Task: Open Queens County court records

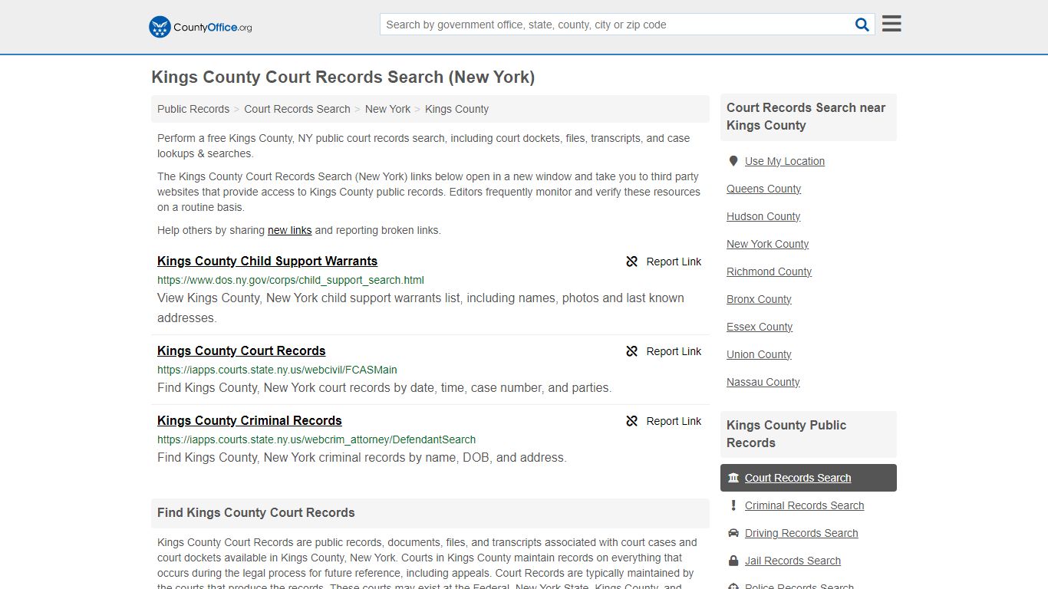Action: (x=763, y=189)
